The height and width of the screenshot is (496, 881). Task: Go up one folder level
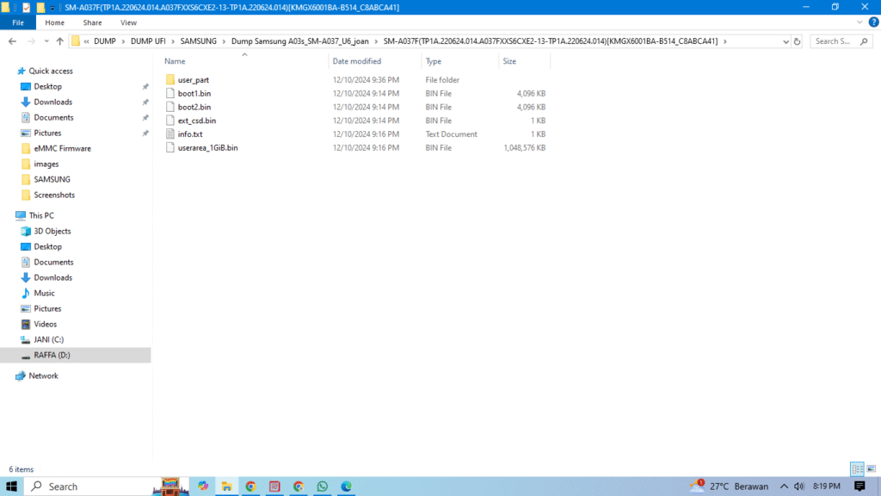point(59,41)
